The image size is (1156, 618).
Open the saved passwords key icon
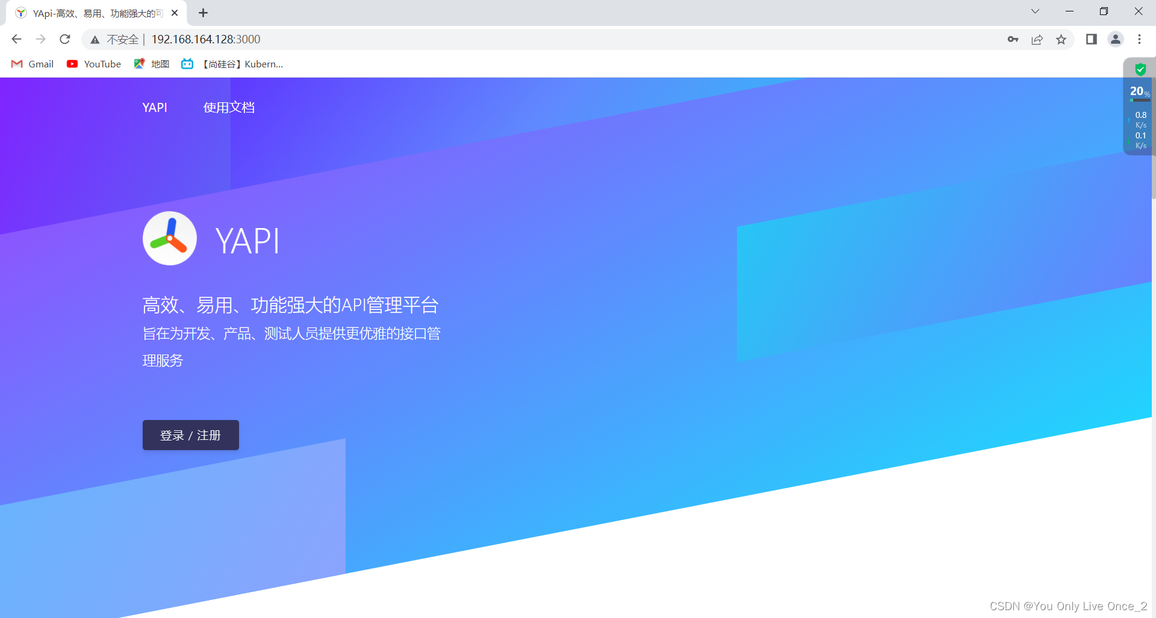point(1013,39)
